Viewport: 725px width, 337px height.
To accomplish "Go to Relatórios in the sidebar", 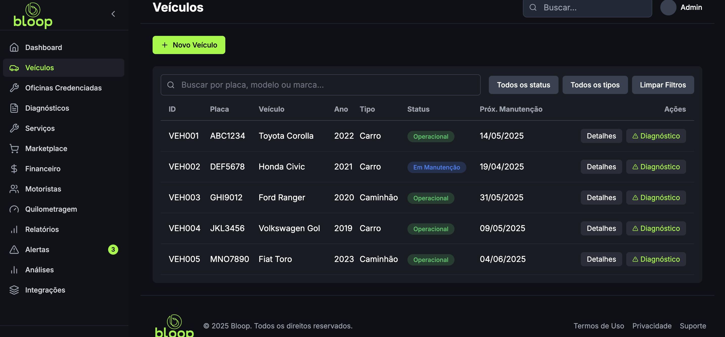I will click(x=42, y=229).
